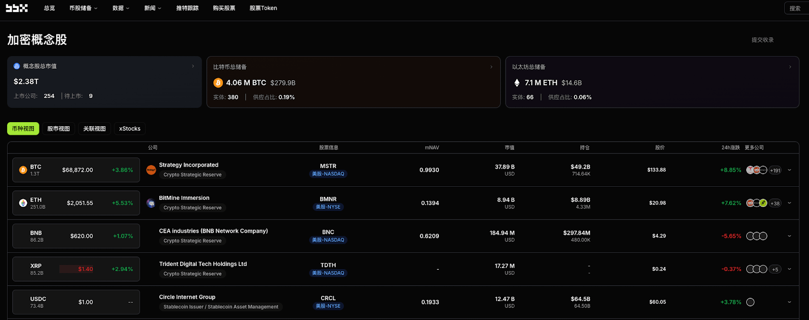Click the 美股-NASDAQ badge under MSTR
The height and width of the screenshot is (320, 809).
tap(328, 174)
